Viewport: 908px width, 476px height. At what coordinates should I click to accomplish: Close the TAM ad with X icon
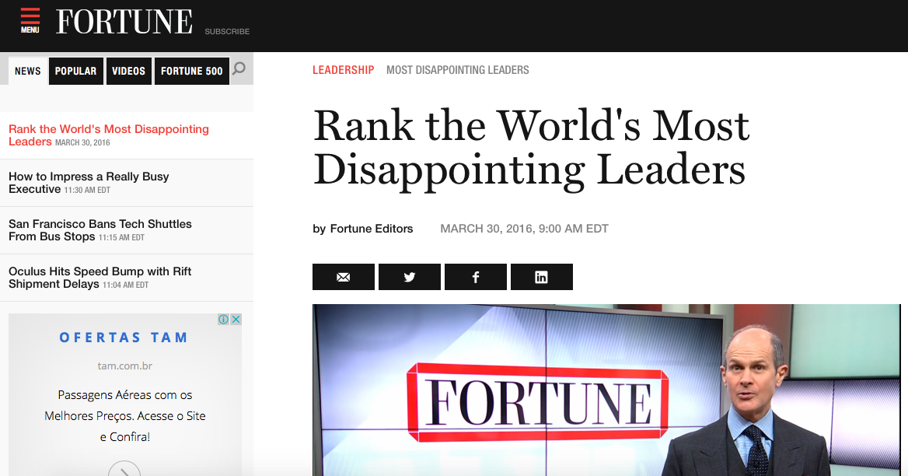coord(236,319)
